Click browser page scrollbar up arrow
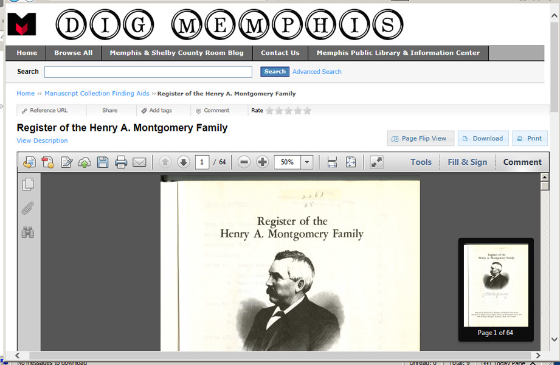This screenshot has width=560, height=365. (x=555, y=15)
